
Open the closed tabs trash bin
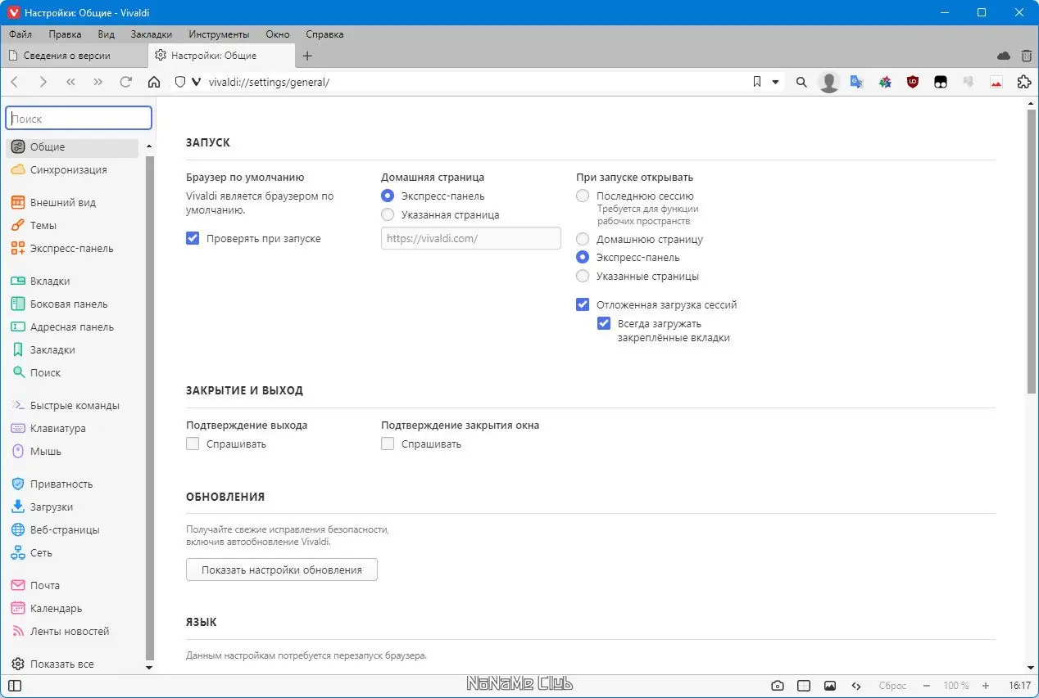click(1027, 56)
